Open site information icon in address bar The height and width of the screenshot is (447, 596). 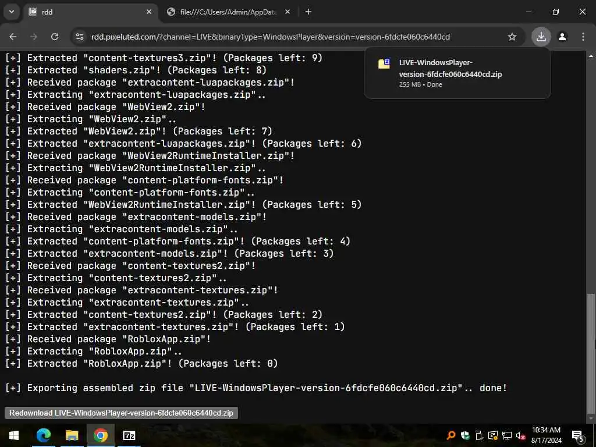click(79, 37)
